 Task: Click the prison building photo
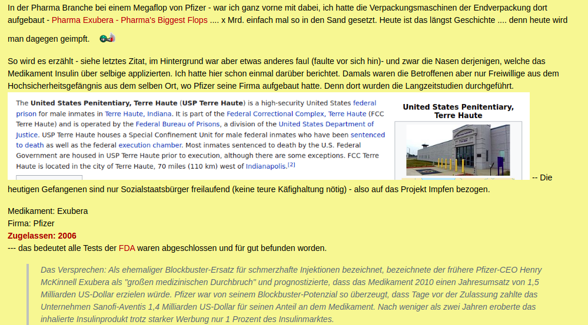[458, 150]
